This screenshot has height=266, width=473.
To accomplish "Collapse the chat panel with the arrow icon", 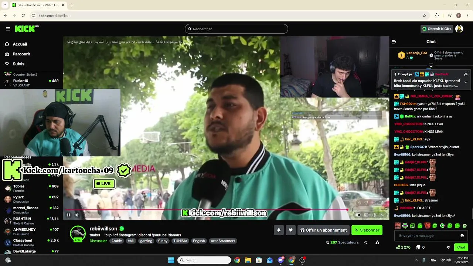I will click(394, 42).
